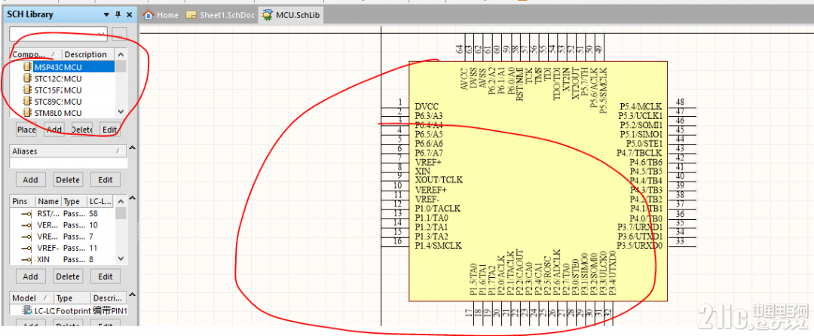The width and height of the screenshot is (814, 336).
Task: Click the Place button for the component
Action: tap(26, 130)
